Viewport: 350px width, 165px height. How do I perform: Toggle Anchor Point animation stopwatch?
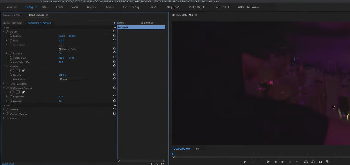coord(11,58)
